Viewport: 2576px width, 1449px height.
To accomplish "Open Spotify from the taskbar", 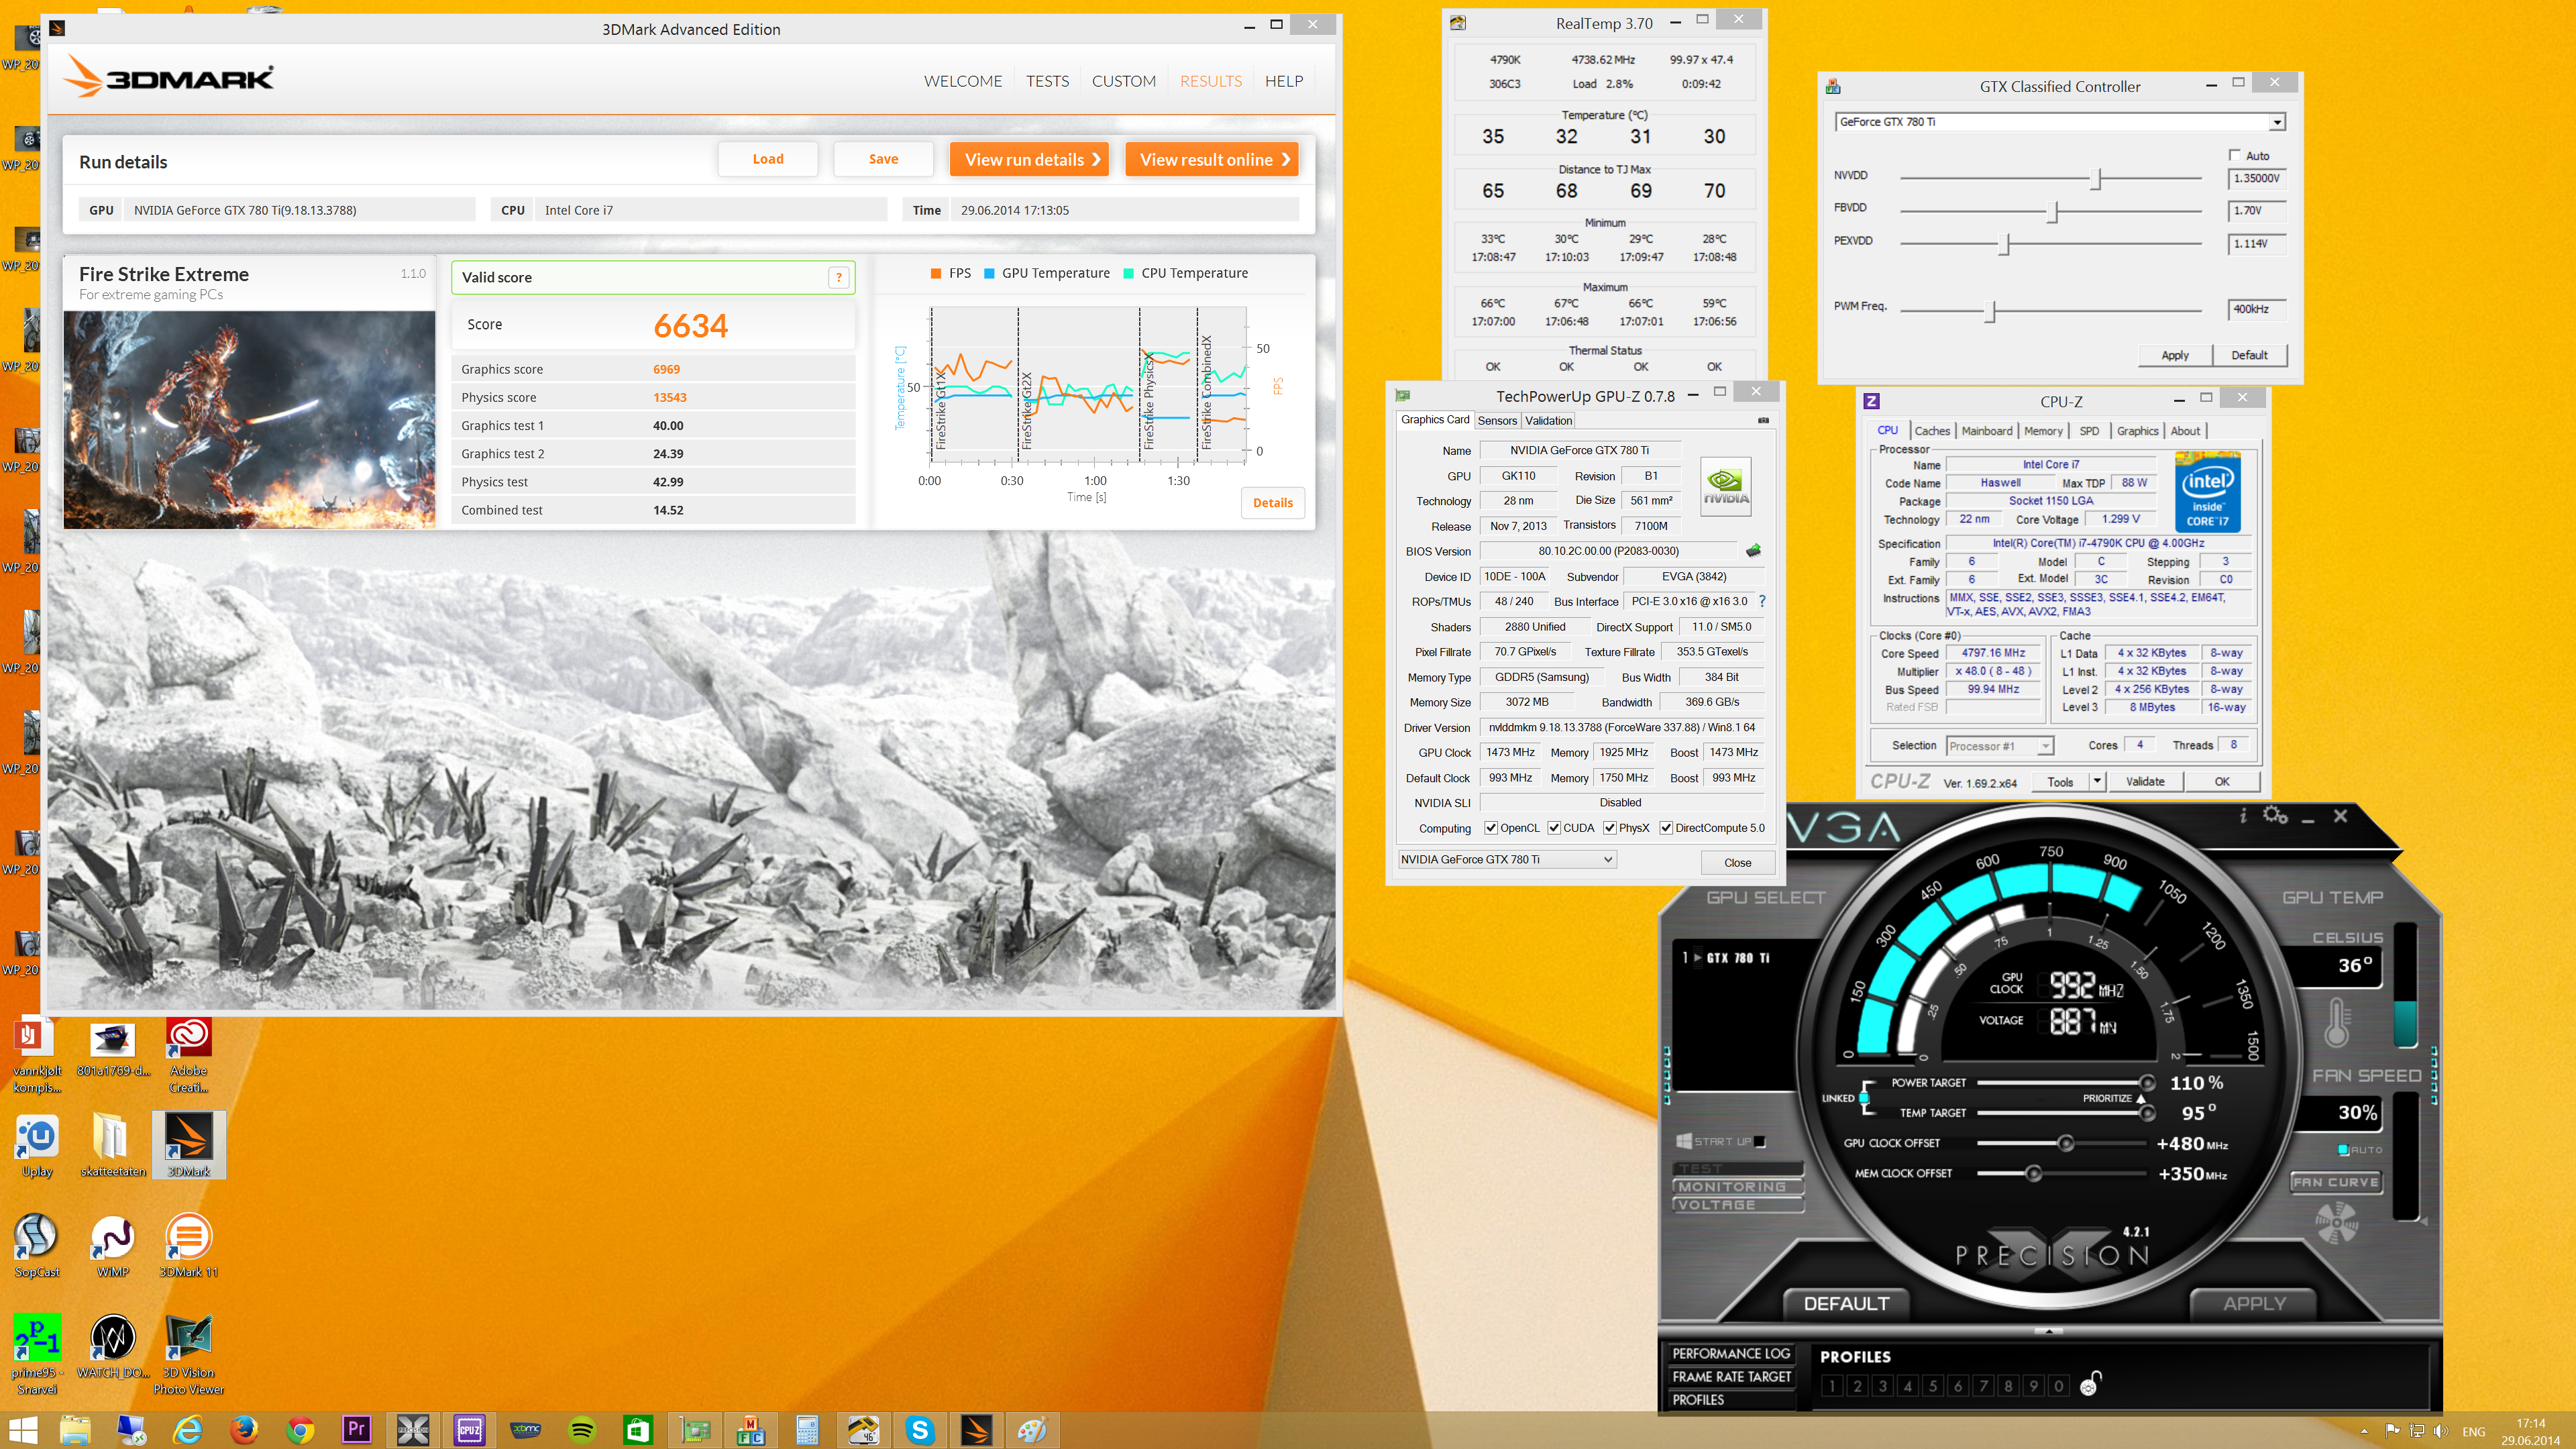I will pyautogui.click(x=582, y=1430).
